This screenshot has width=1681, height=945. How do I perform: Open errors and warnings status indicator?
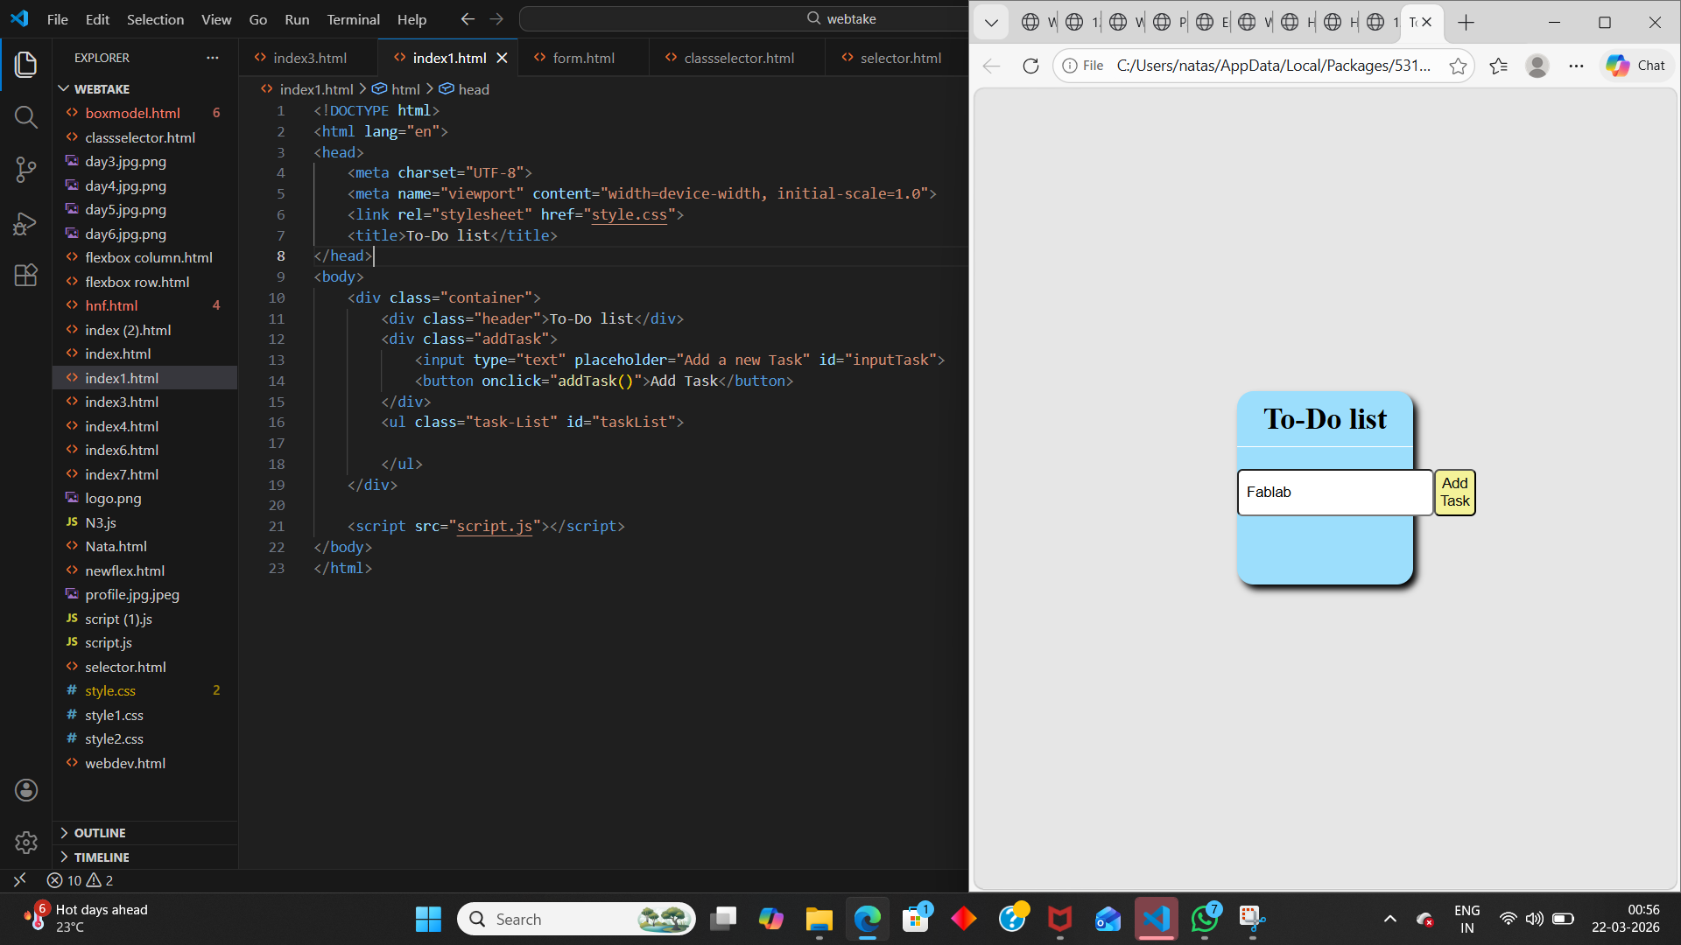tap(80, 880)
